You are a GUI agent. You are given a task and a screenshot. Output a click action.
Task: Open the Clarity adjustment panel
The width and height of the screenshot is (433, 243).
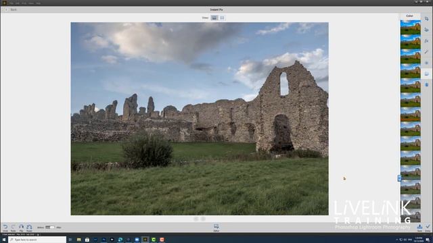pyautogui.click(x=427, y=84)
